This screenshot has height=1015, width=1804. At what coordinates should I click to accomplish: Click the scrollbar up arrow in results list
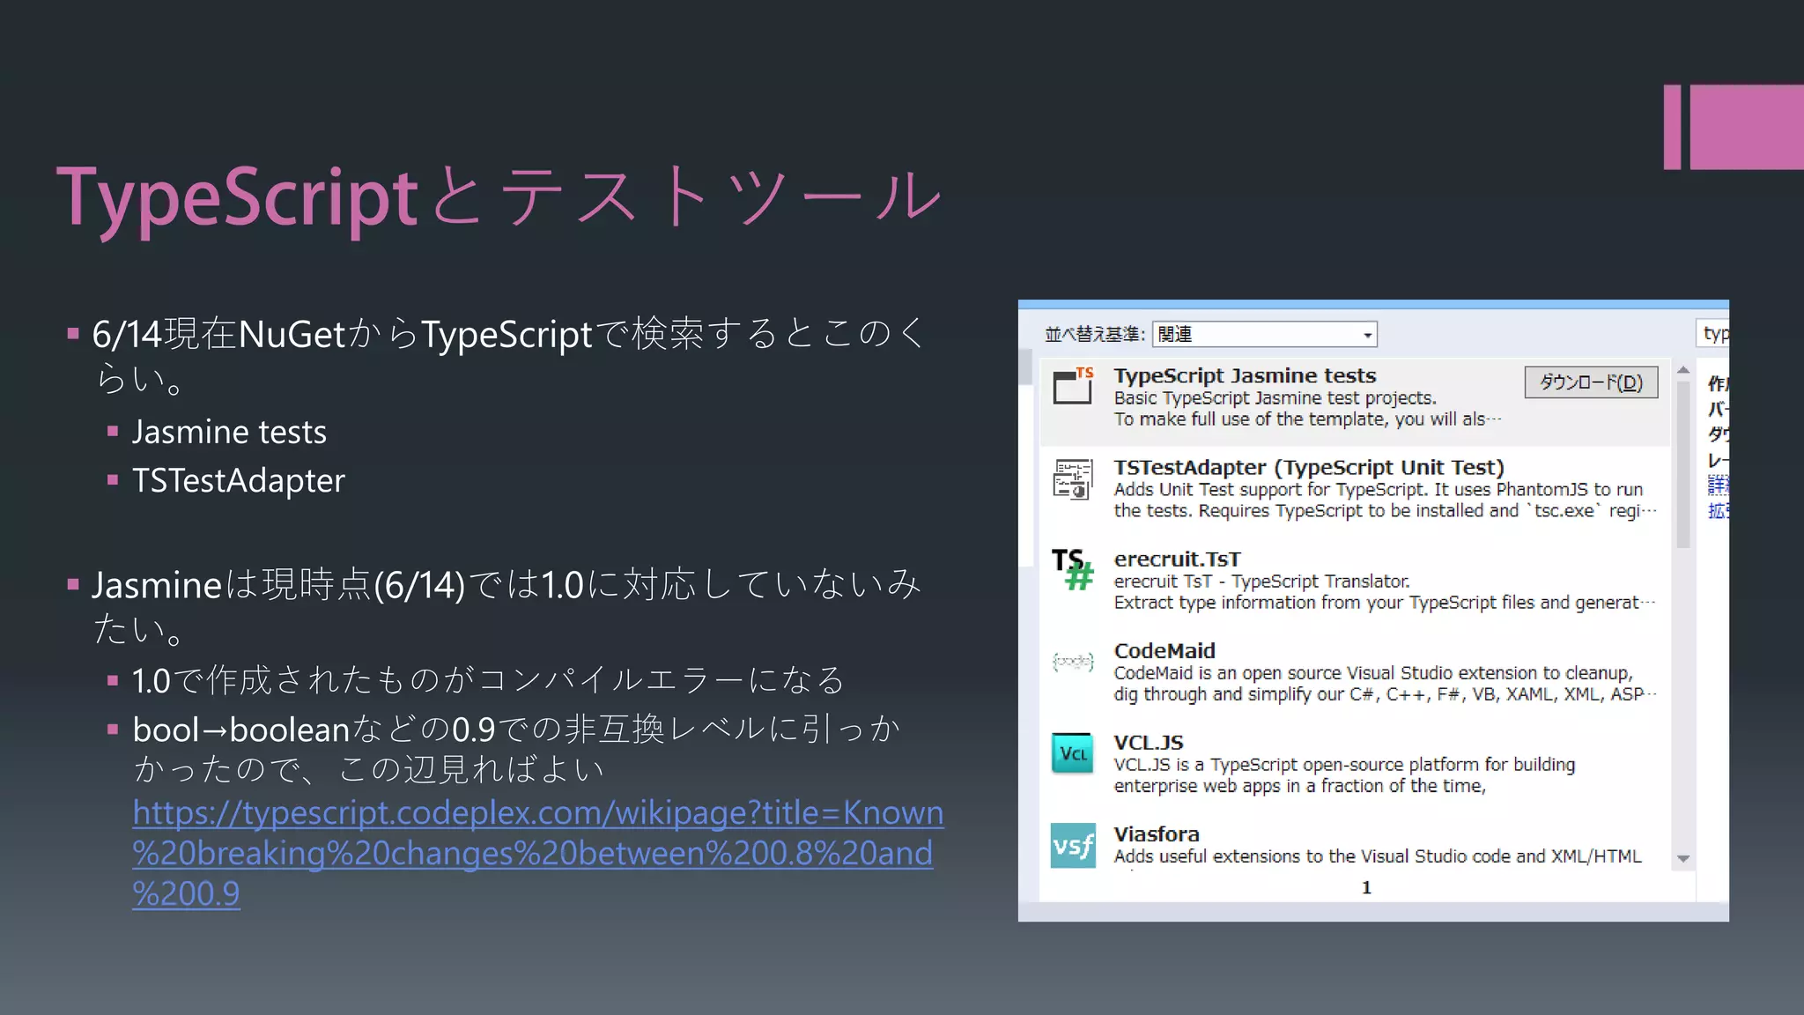[x=1683, y=370]
